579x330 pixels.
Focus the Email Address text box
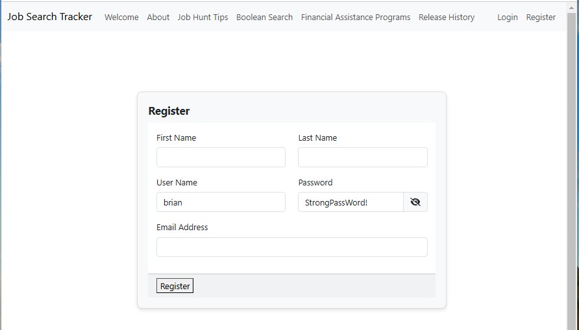point(291,247)
